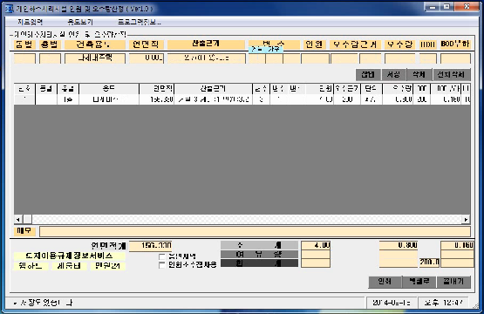Screen dimensions: 484x314
Task: Click the 여유량 label bar
Action: 259,255
